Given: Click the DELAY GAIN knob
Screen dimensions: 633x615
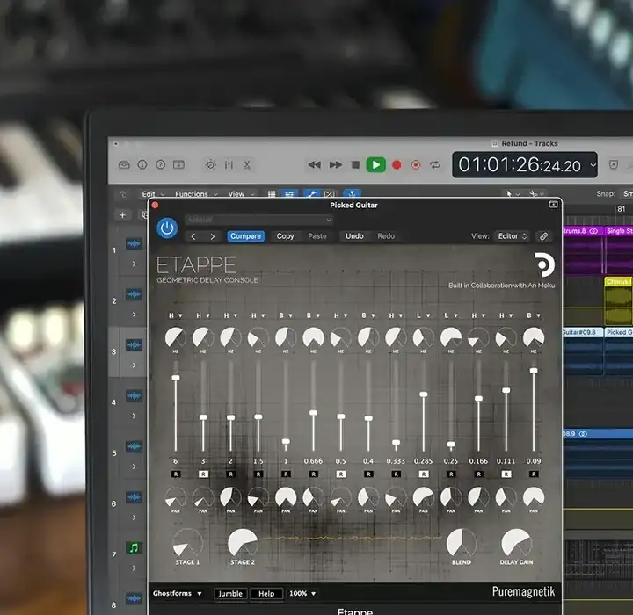Looking at the screenshot, I should (516, 543).
